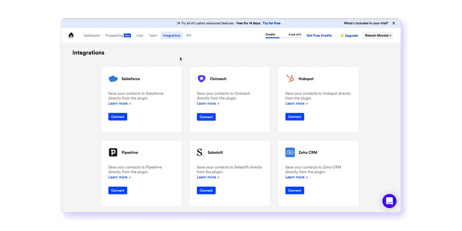Screen dimensions: 462x231
Task: Click the Get Free Credits link
Action: pyautogui.click(x=319, y=35)
